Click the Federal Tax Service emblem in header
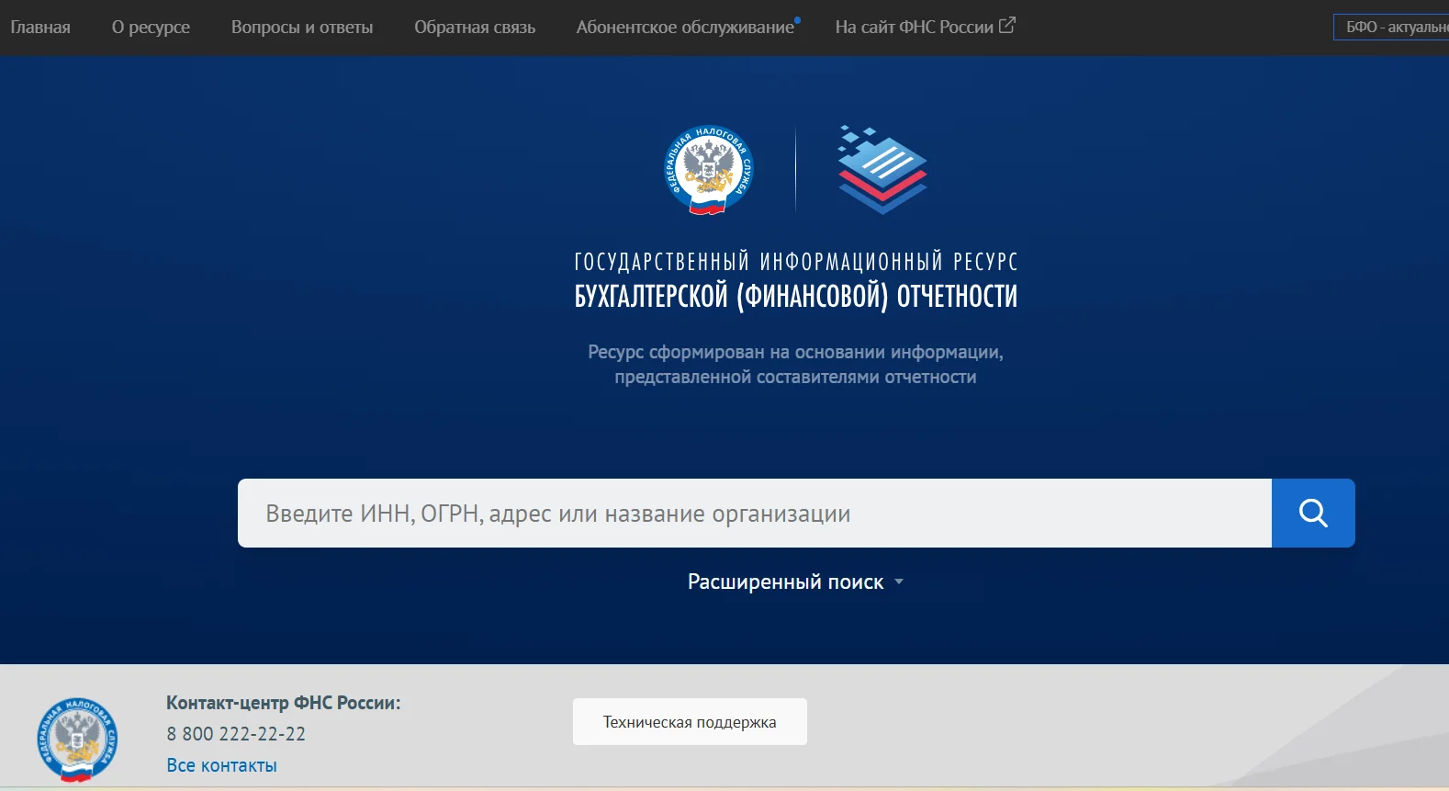This screenshot has width=1449, height=791. coord(709,170)
